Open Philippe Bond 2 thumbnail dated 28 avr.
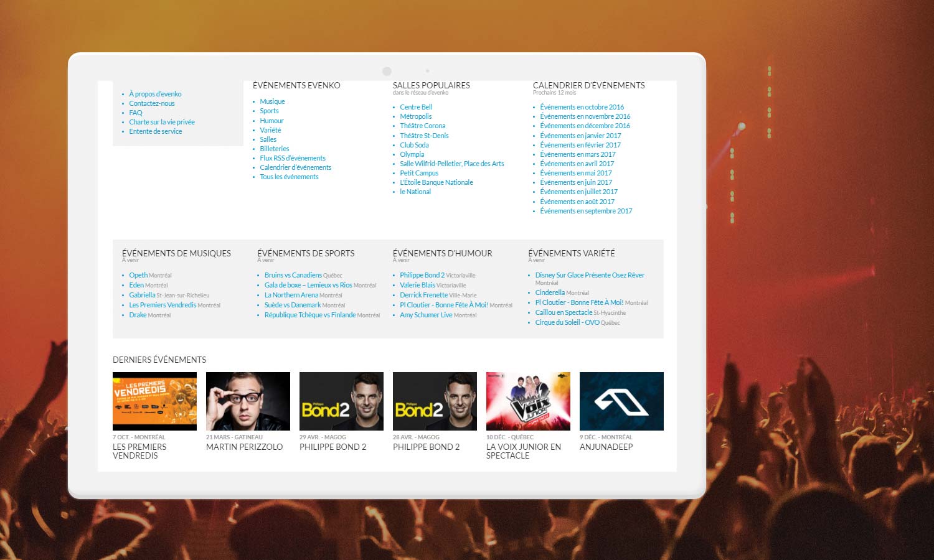934x560 pixels. pyautogui.click(x=435, y=401)
